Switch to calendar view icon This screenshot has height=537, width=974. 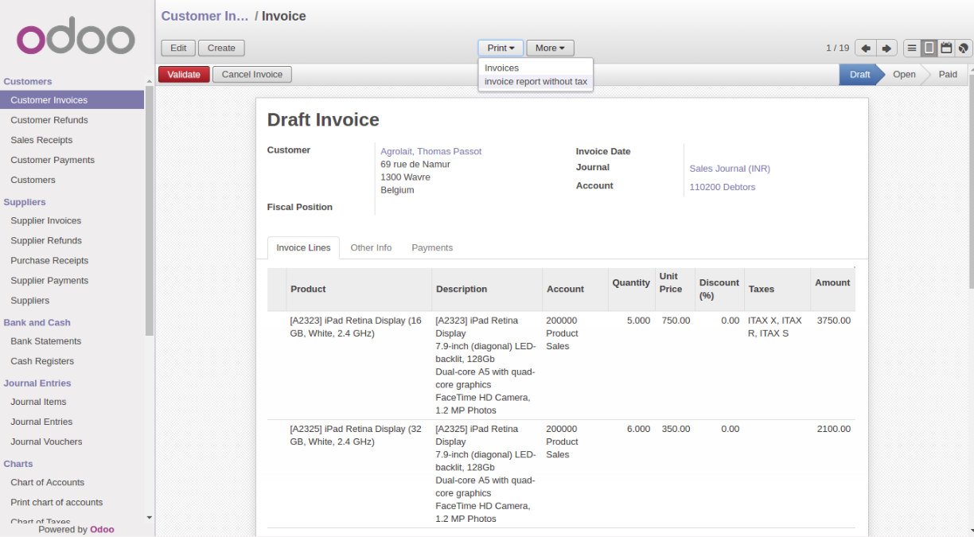pos(947,49)
